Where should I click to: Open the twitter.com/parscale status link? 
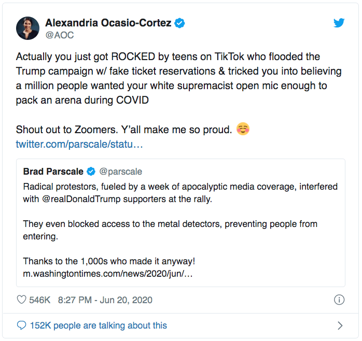coord(79,144)
